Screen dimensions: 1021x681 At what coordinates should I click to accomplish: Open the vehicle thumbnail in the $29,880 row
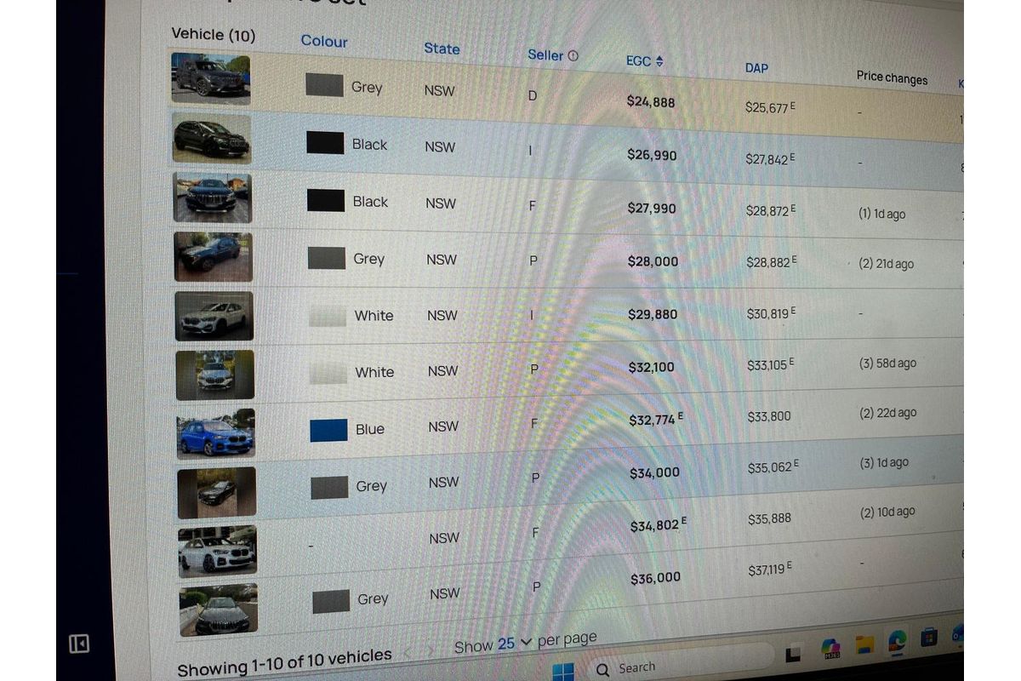point(214,316)
